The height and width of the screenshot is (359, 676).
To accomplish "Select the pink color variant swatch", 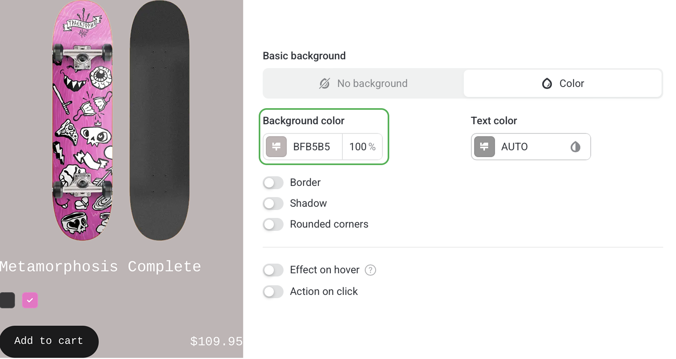I will [x=30, y=300].
